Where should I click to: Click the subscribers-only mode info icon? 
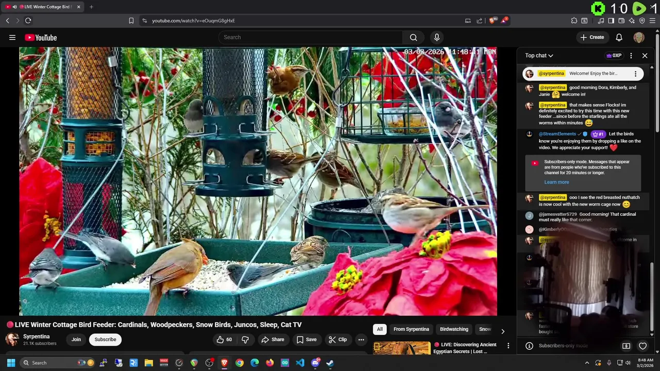[529, 346]
